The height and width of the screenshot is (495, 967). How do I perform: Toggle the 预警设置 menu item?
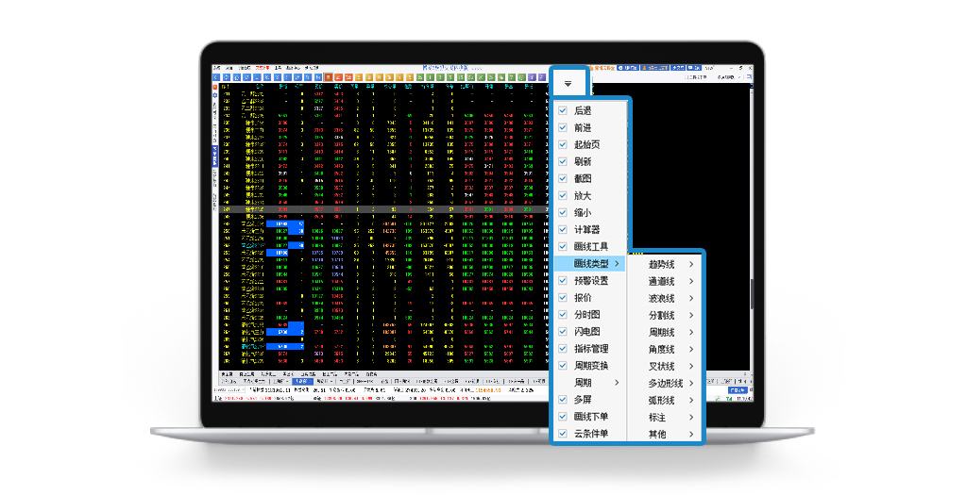tap(589, 281)
